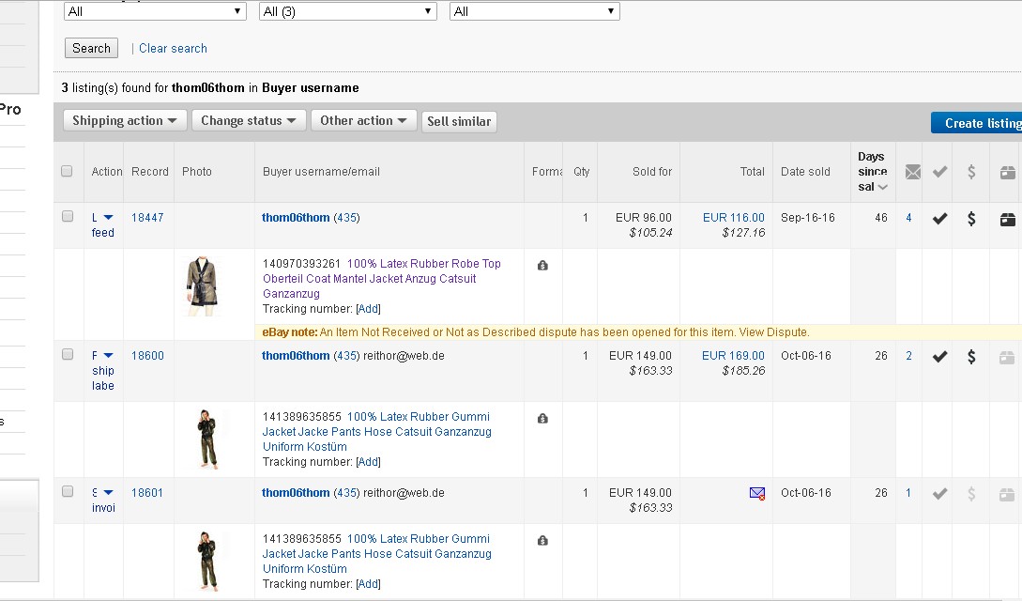Check the box for record 18601
This screenshot has height=601, width=1022.
point(68,491)
